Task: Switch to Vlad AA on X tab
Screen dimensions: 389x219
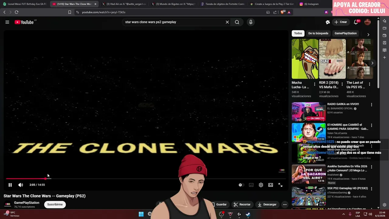Action: coord(124,4)
